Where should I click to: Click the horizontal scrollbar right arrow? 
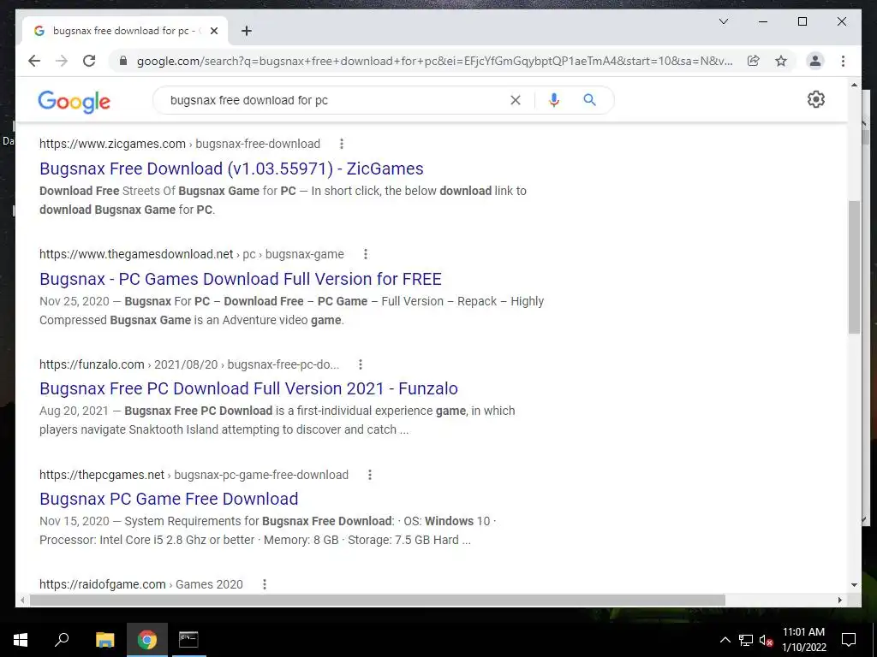click(839, 600)
